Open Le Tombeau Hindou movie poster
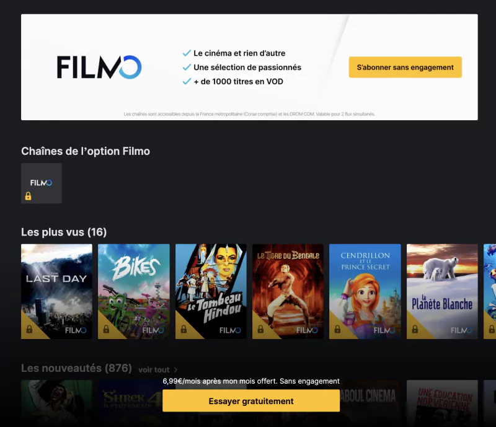The width and height of the screenshot is (496, 427). coord(211,291)
